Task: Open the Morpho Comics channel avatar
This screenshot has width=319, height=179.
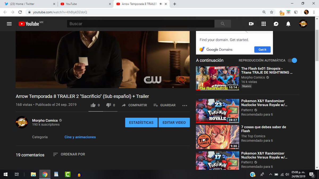Action: point(22,122)
